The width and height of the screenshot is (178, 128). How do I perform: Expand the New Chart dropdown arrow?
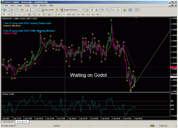click(x=6, y=10)
